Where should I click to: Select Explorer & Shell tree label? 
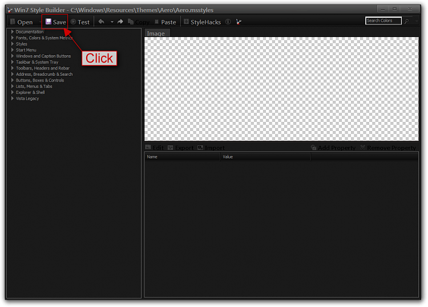(30, 92)
